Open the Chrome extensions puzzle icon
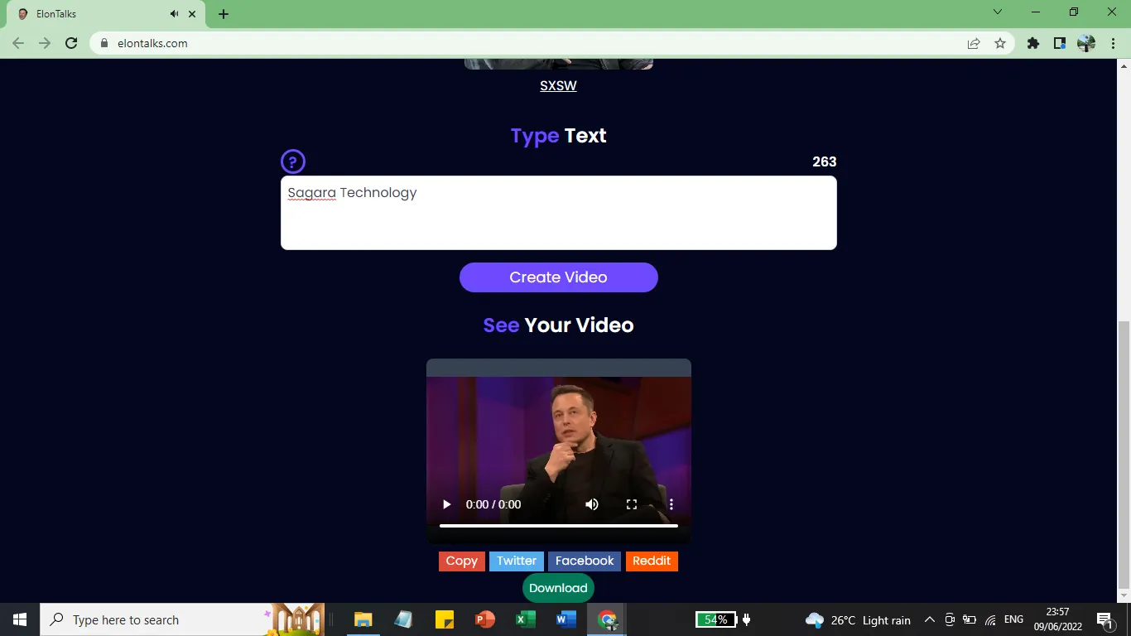Screen dimensions: 1131x636 (x=1033, y=43)
